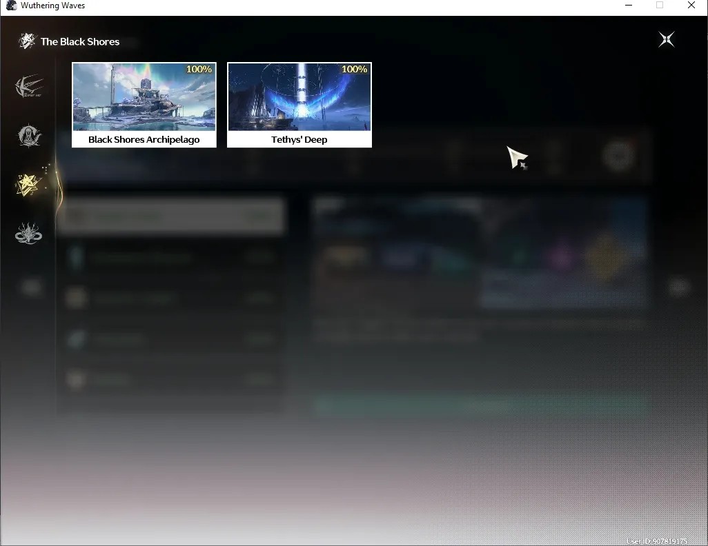Open the Black Shores Archipelago area card
The width and height of the screenshot is (708, 546).
(x=144, y=105)
